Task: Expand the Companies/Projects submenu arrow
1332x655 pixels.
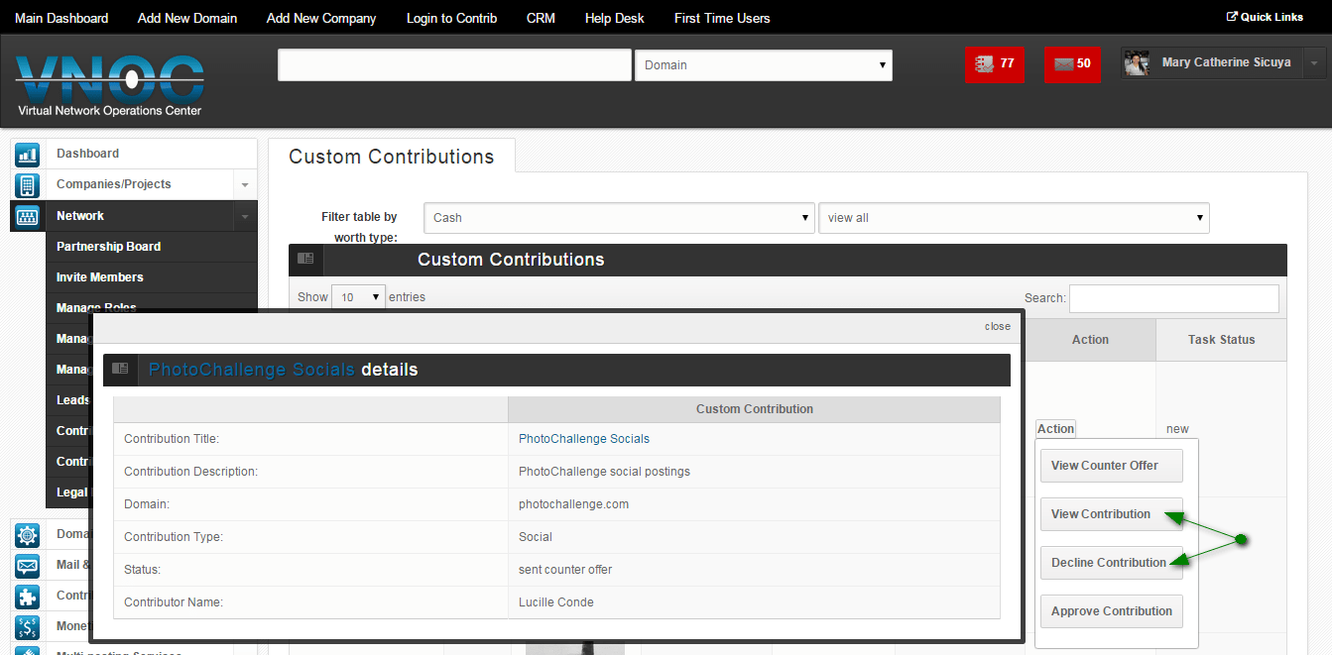Action: [x=245, y=185]
